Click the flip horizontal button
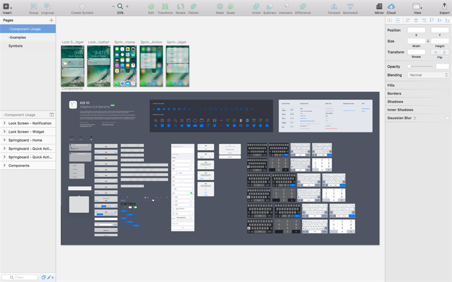This screenshot has height=282, width=452. coord(436,52)
